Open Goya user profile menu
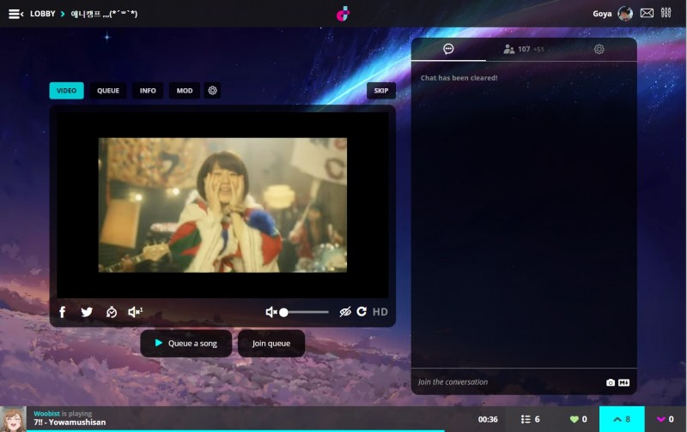The image size is (687, 432). [x=612, y=13]
